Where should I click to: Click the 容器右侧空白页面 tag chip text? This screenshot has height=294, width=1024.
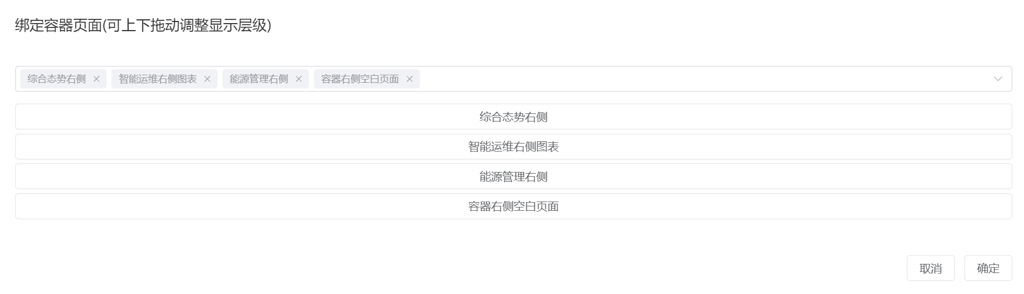click(x=360, y=79)
